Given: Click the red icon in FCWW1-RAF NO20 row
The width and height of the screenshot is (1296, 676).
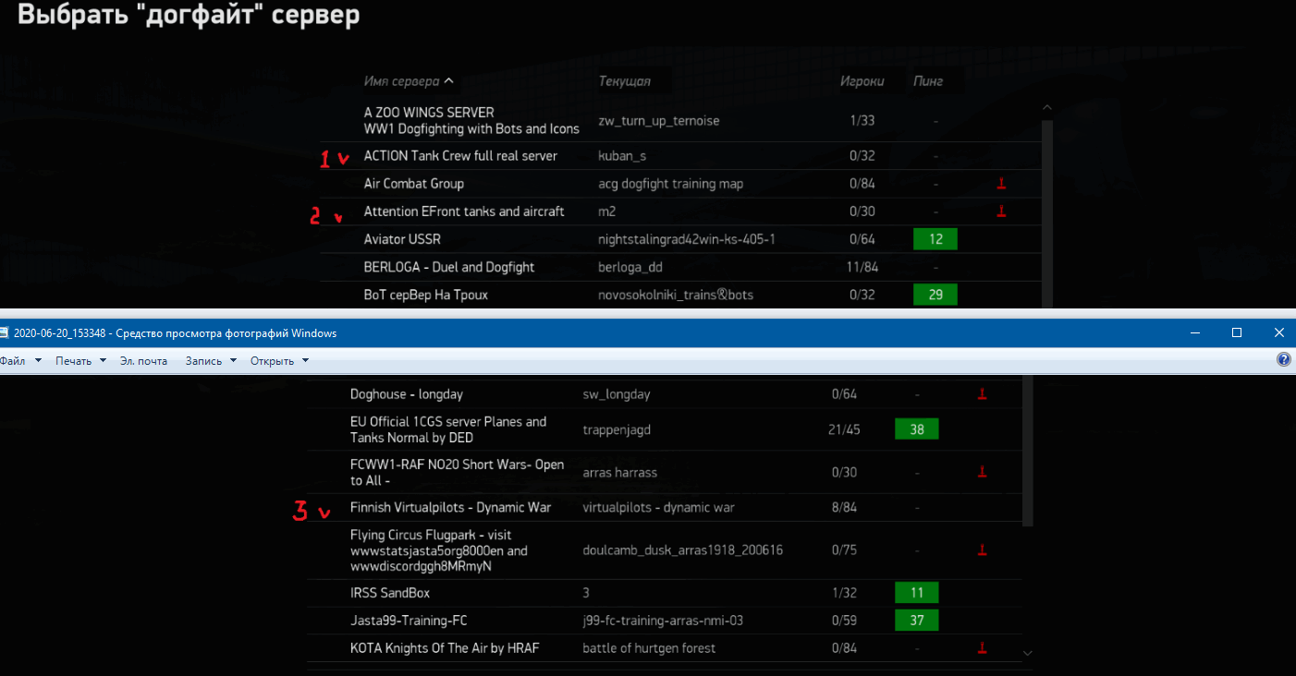Looking at the screenshot, I should 983,472.
